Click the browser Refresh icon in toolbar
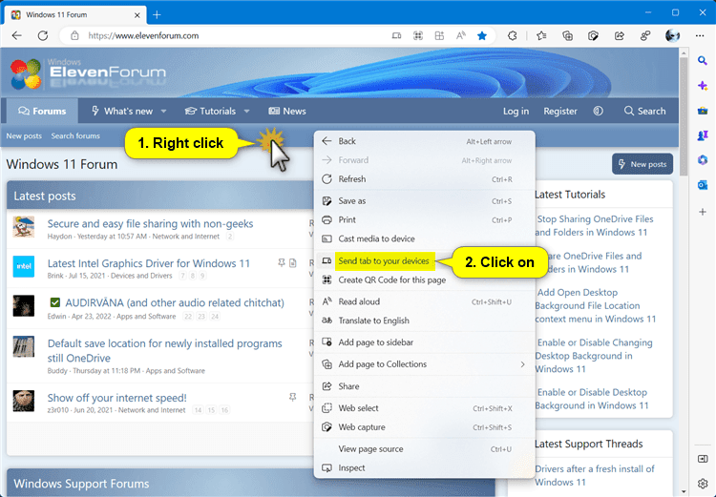 click(43, 35)
